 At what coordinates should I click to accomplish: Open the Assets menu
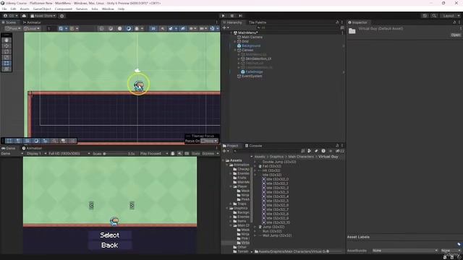(x=25, y=9)
